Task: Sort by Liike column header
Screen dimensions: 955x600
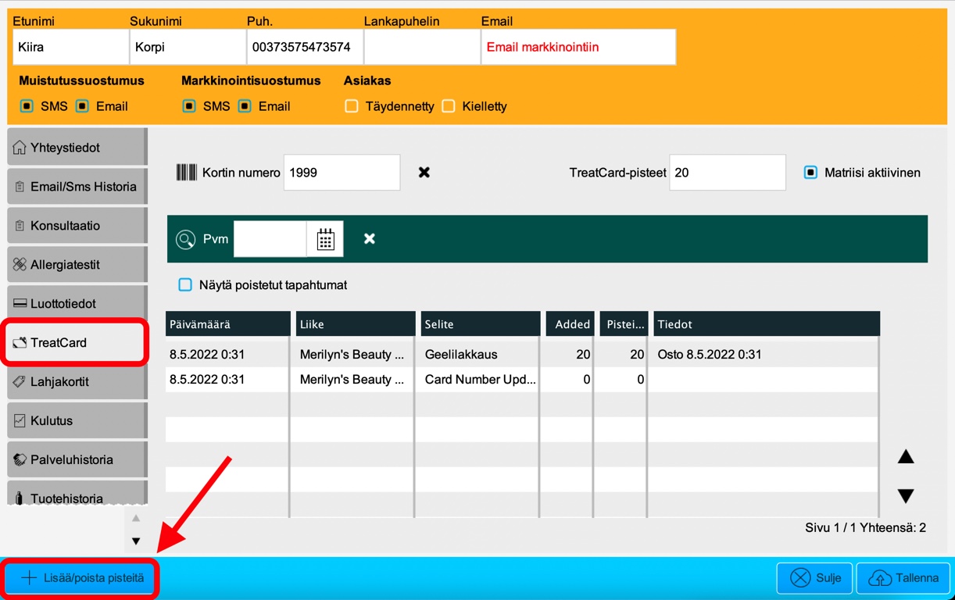Action: click(355, 324)
